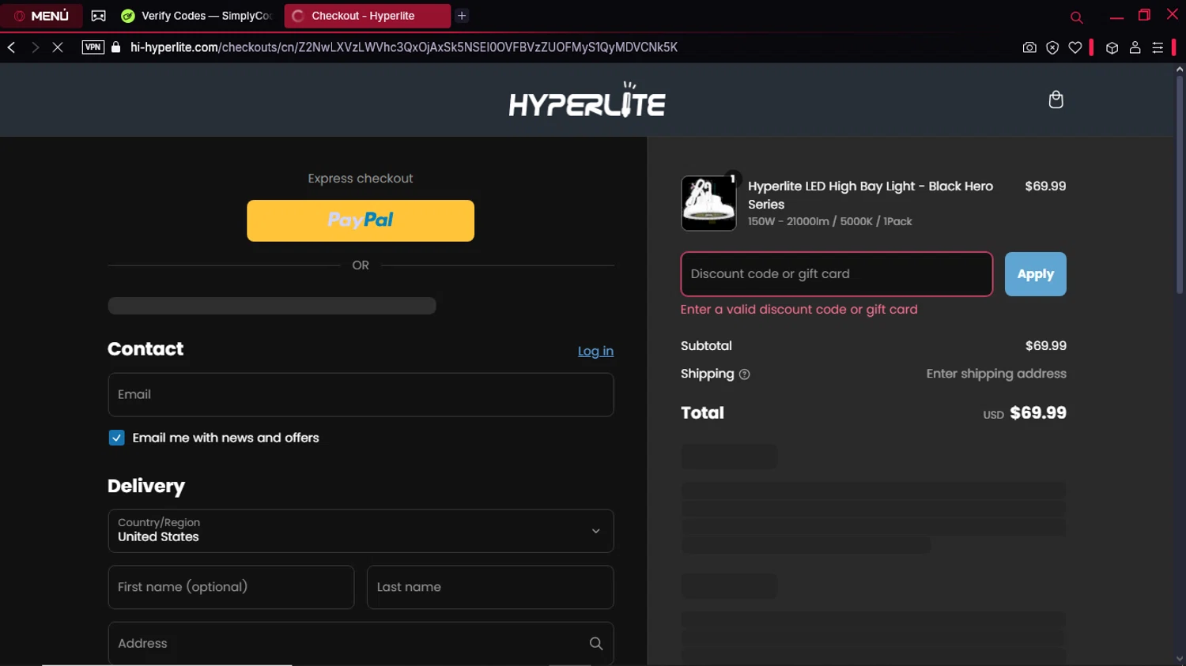This screenshot has width=1186, height=666.
Task: Click the '150W - 21000lm / 5000K / 1Pack' variant text
Action: point(829,221)
